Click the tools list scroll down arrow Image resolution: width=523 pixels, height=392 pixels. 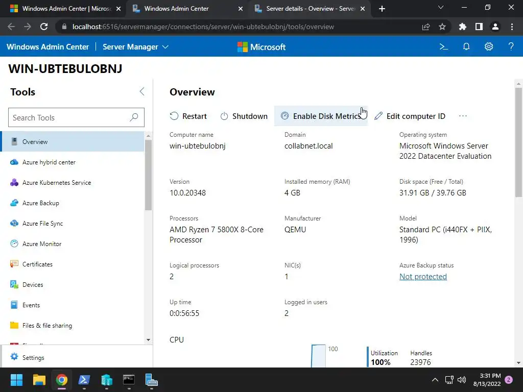tap(149, 340)
